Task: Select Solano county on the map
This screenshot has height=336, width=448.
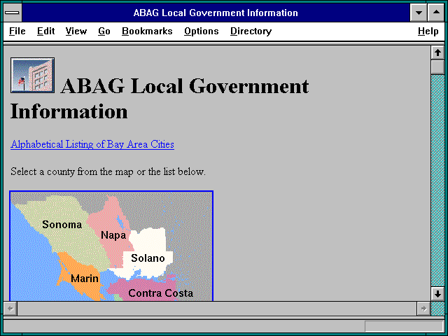Action: click(x=148, y=258)
